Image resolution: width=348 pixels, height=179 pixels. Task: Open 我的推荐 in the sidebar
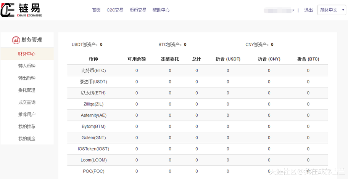pyautogui.click(x=27, y=126)
